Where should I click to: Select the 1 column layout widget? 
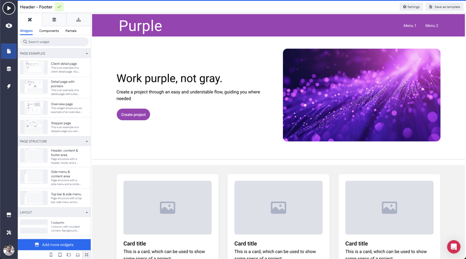tap(54, 227)
